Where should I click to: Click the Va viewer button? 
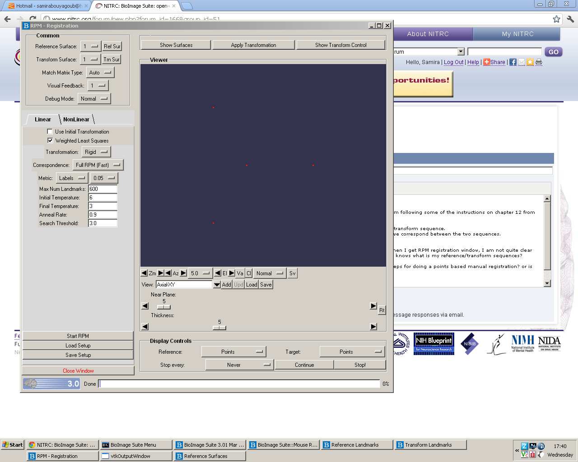point(240,273)
